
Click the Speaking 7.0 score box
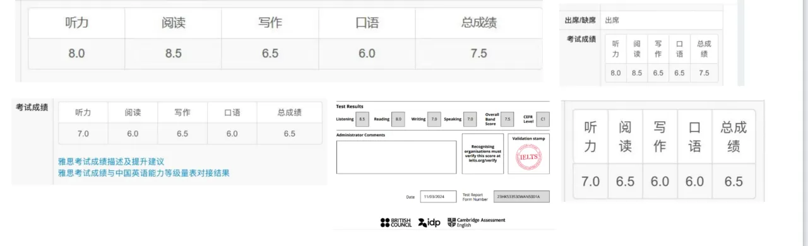tap(470, 119)
